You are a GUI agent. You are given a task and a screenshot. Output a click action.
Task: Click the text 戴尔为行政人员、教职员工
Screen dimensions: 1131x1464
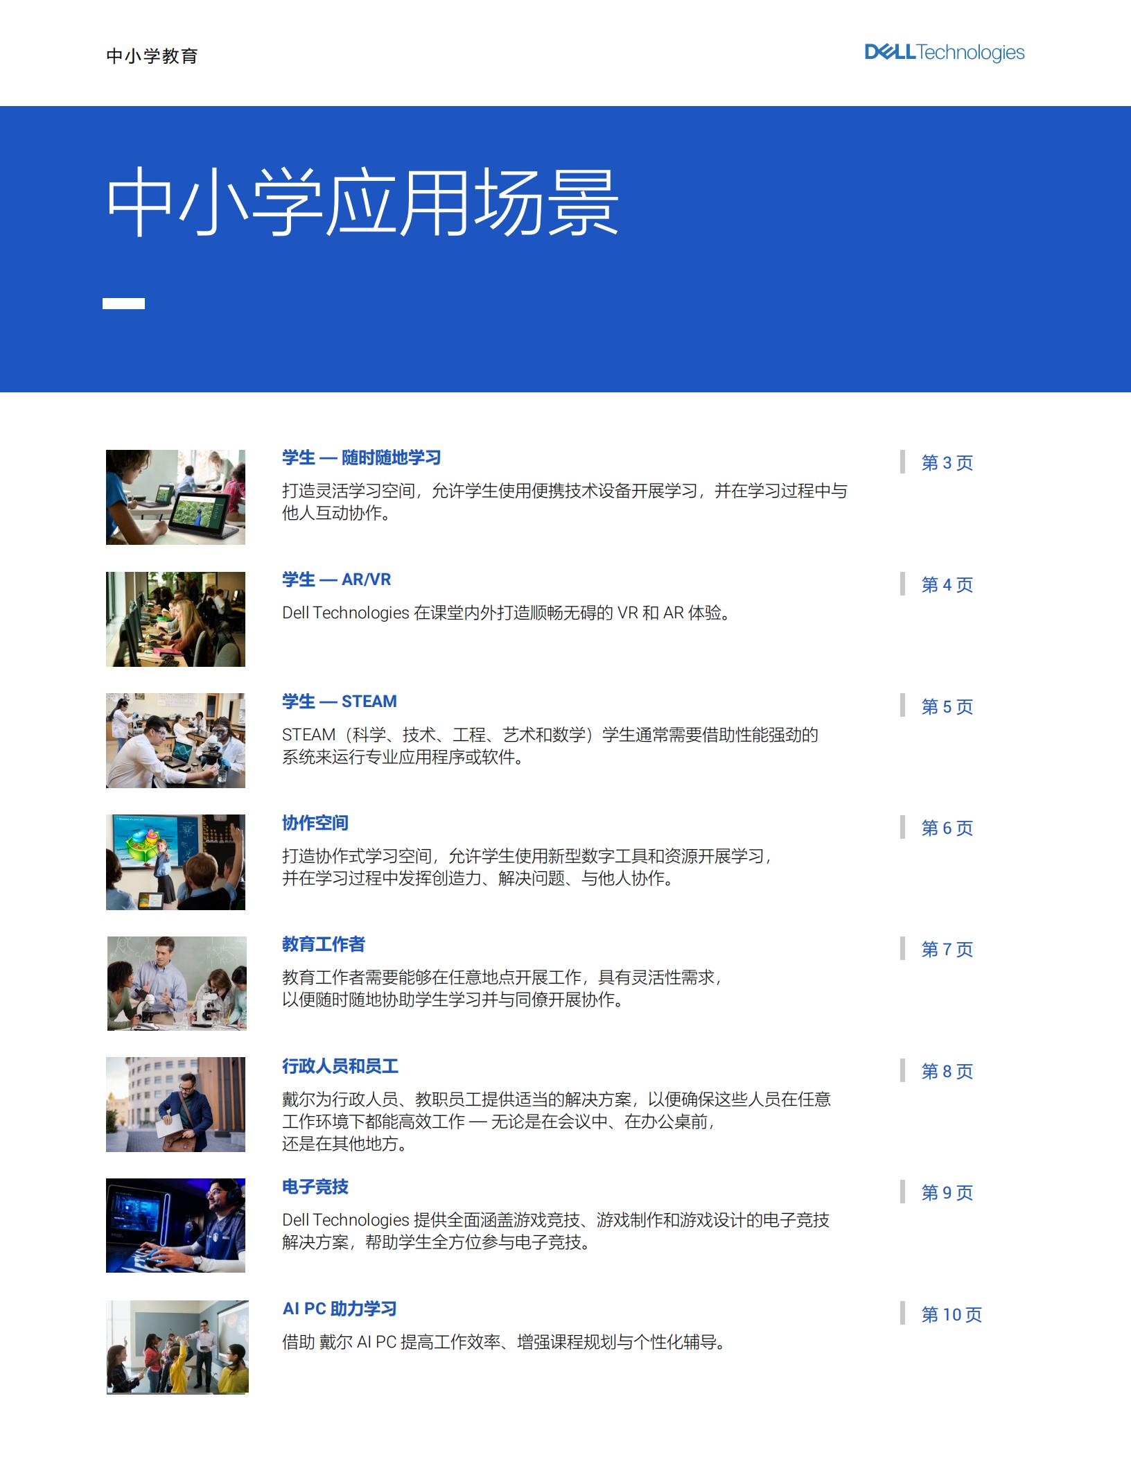pyautogui.click(x=381, y=1099)
